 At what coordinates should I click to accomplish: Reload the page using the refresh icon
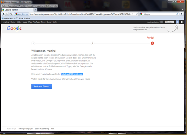click(x=137, y=14)
